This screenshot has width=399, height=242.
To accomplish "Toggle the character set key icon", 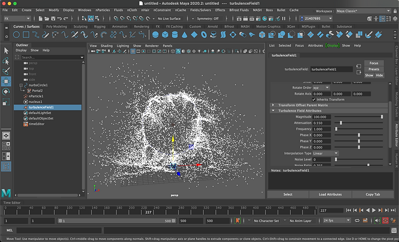I will click(238, 221).
